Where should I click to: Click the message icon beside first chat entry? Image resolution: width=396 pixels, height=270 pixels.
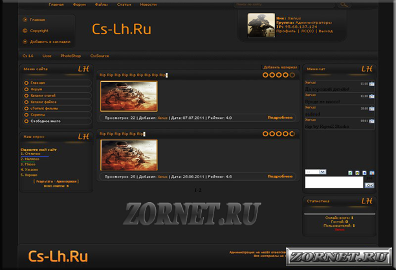pos(371,84)
